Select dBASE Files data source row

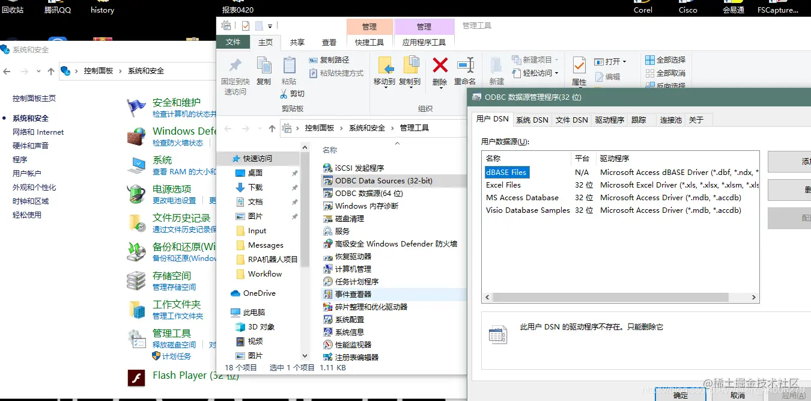click(621, 172)
